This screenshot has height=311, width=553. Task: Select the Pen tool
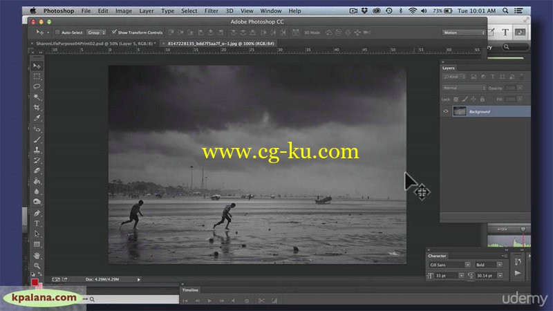click(37, 213)
